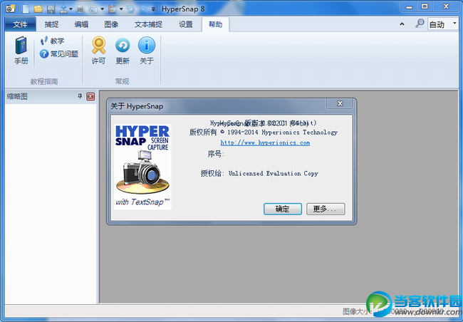This screenshot has width=463, height=322.
Task: Select the 帮助 tab
Action: 216,24
